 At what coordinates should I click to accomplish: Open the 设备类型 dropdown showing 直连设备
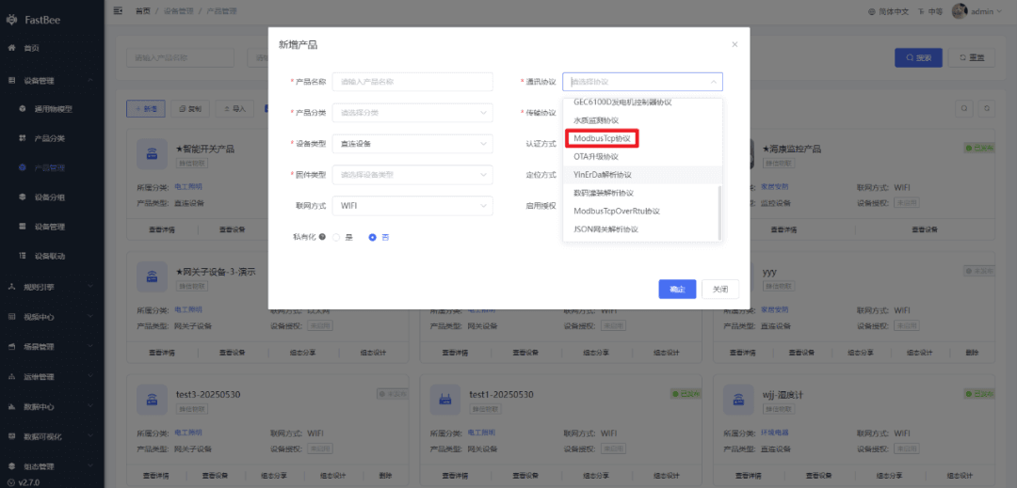point(412,144)
